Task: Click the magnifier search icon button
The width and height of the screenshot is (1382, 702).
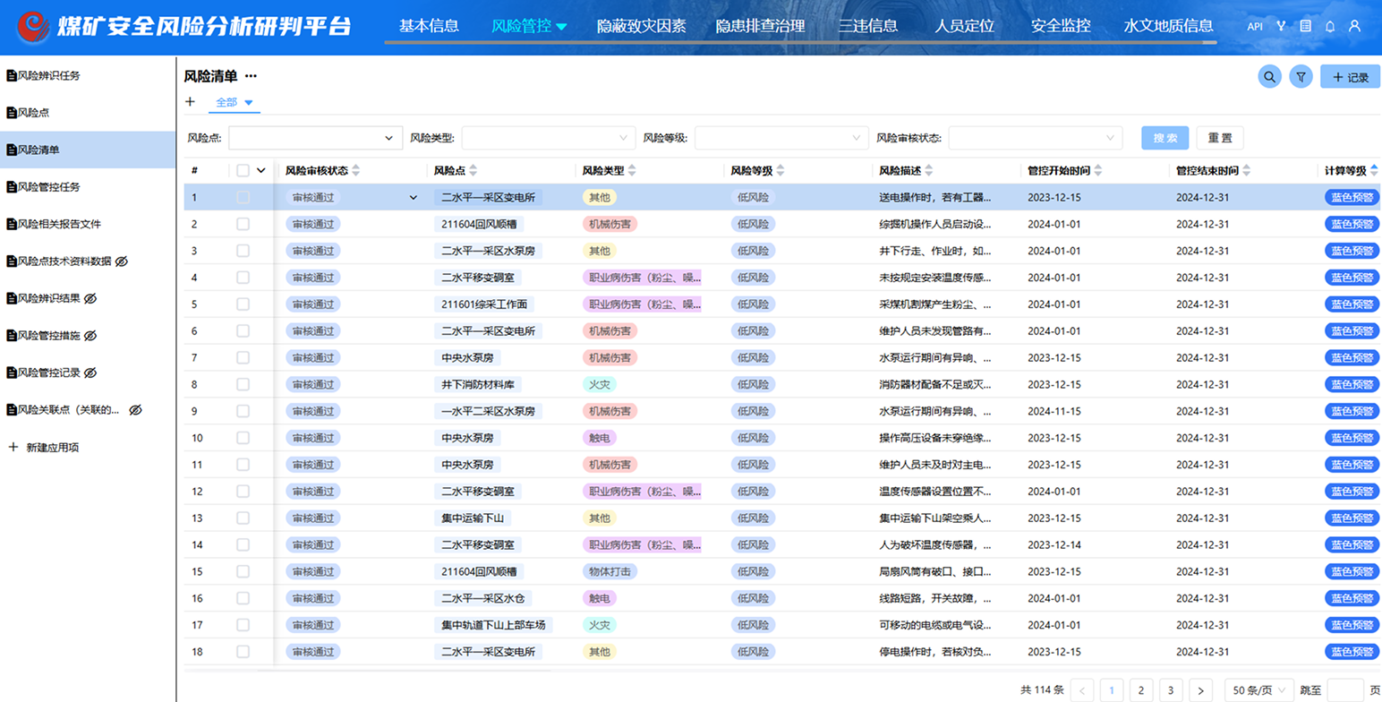Action: (x=1269, y=77)
